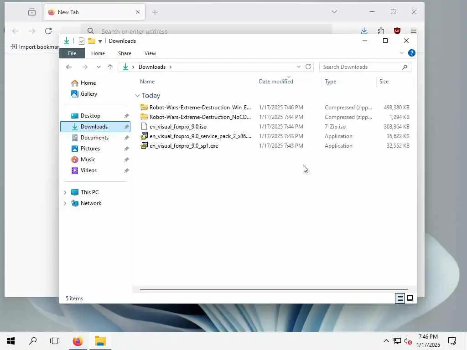Switch to details view layout
The width and height of the screenshot is (467, 350).
point(400,298)
